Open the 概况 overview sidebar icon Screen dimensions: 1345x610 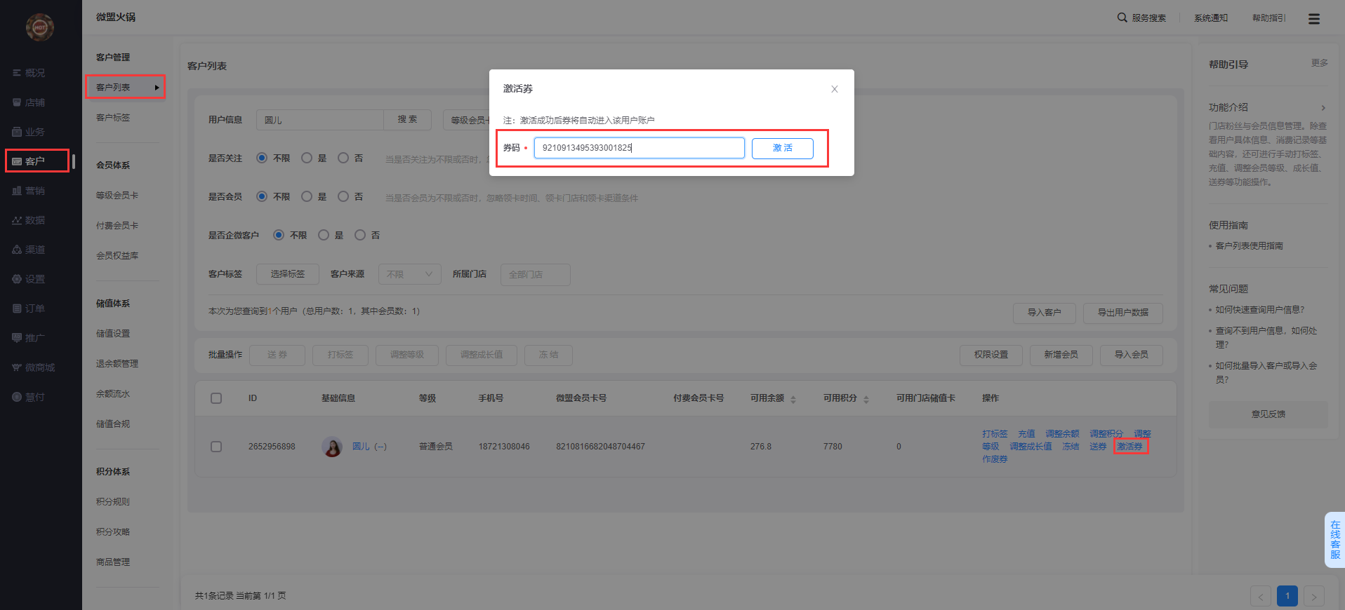click(17, 73)
